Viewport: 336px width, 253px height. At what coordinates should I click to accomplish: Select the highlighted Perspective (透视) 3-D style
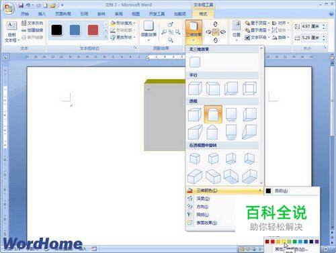(213, 115)
